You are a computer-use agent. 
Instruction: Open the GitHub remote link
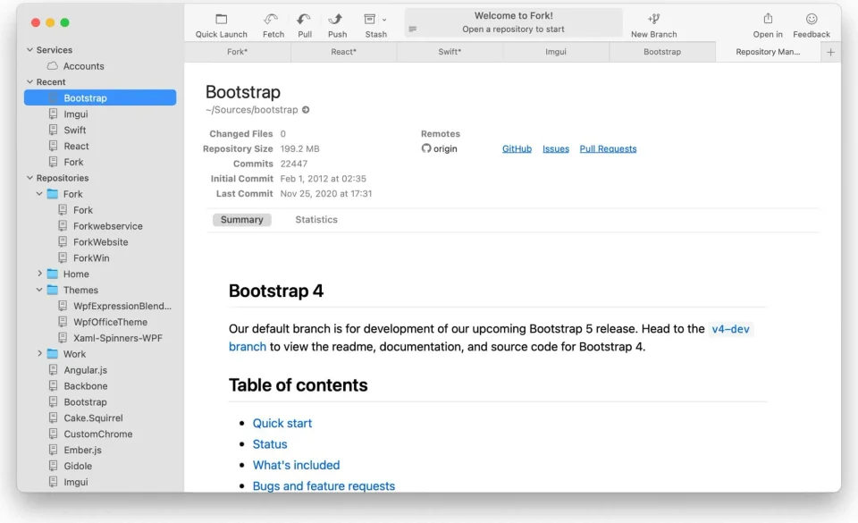[x=517, y=148]
